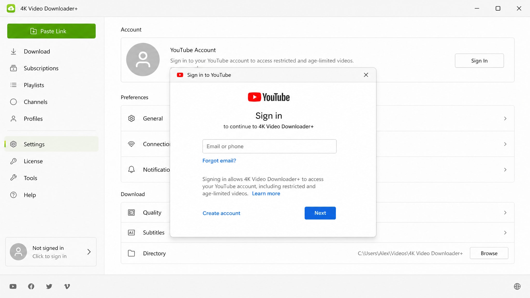Click the Quality row icon

pos(131,213)
